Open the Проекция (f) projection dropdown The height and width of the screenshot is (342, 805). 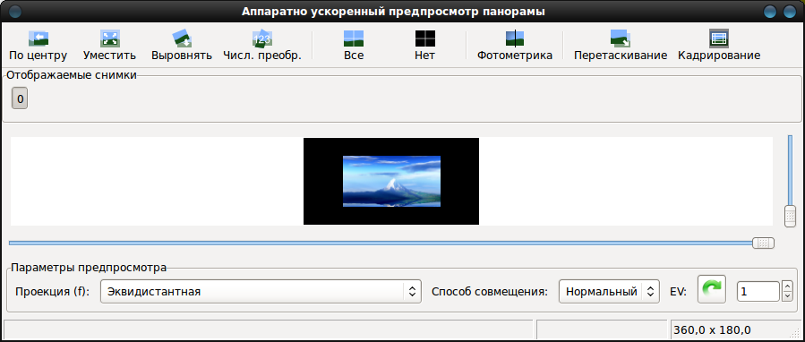[x=261, y=292]
